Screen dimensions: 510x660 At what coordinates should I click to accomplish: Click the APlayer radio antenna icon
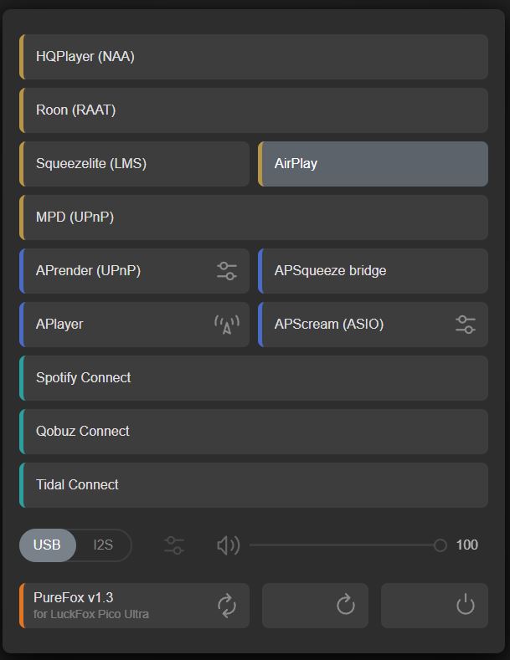point(226,325)
